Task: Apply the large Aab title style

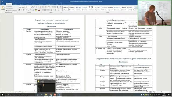Action: (91, 8)
